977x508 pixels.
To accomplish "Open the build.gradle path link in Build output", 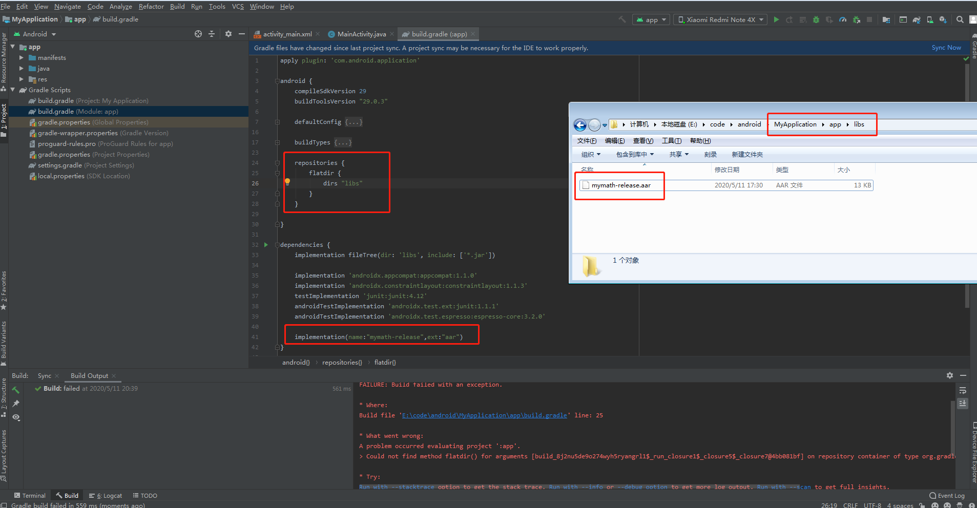I will point(485,415).
